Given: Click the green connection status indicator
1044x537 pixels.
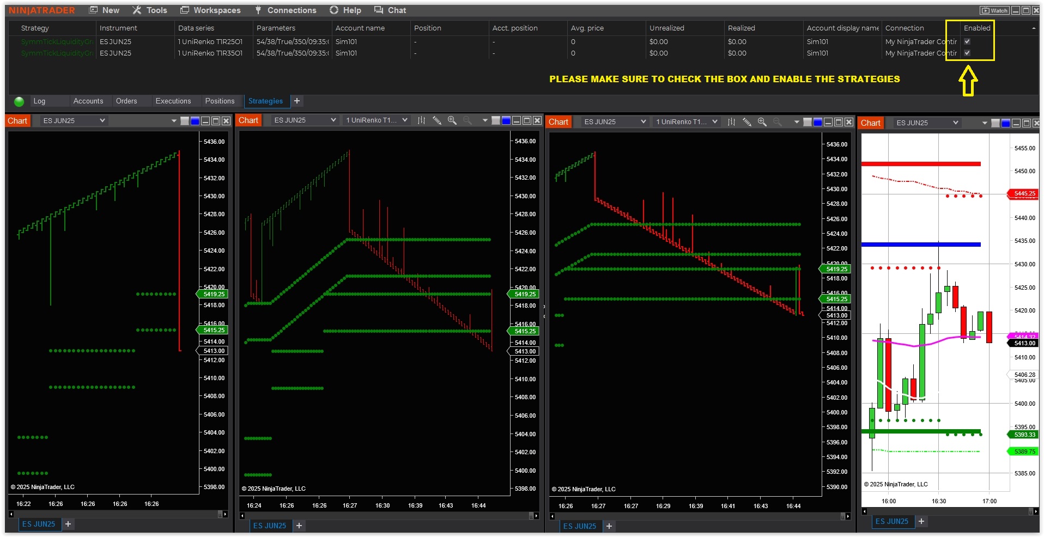Looking at the screenshot, I should pos(19,101).
